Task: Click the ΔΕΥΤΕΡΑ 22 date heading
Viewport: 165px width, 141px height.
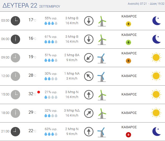Action: click(x=20, y=6)
